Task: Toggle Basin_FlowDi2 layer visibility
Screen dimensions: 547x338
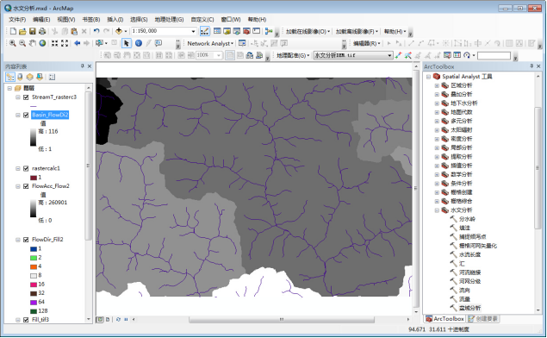Action: tap(26, 115)
